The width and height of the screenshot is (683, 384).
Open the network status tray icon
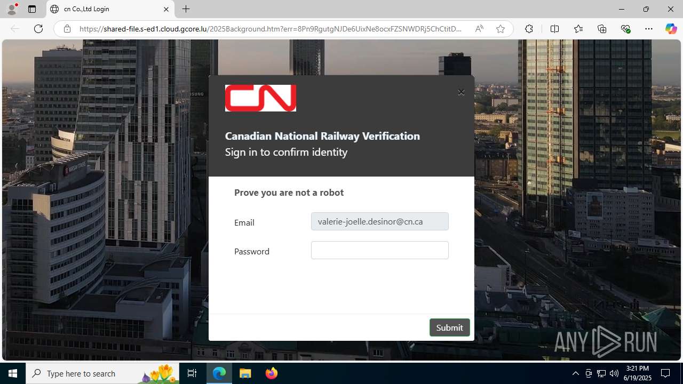coord(601,373)
